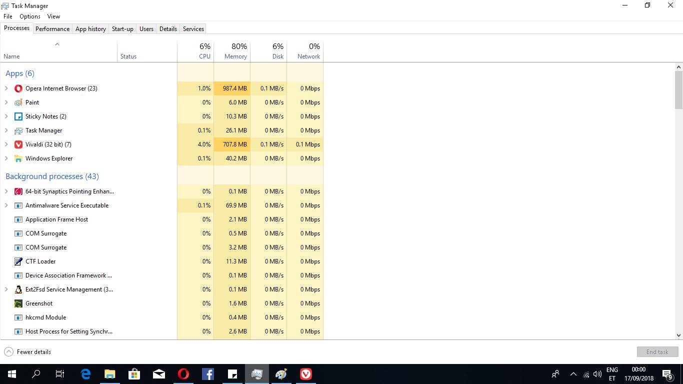Launch Microsoft Edge from the taskbar
683x384 pixels.
(x=85, y=374)
